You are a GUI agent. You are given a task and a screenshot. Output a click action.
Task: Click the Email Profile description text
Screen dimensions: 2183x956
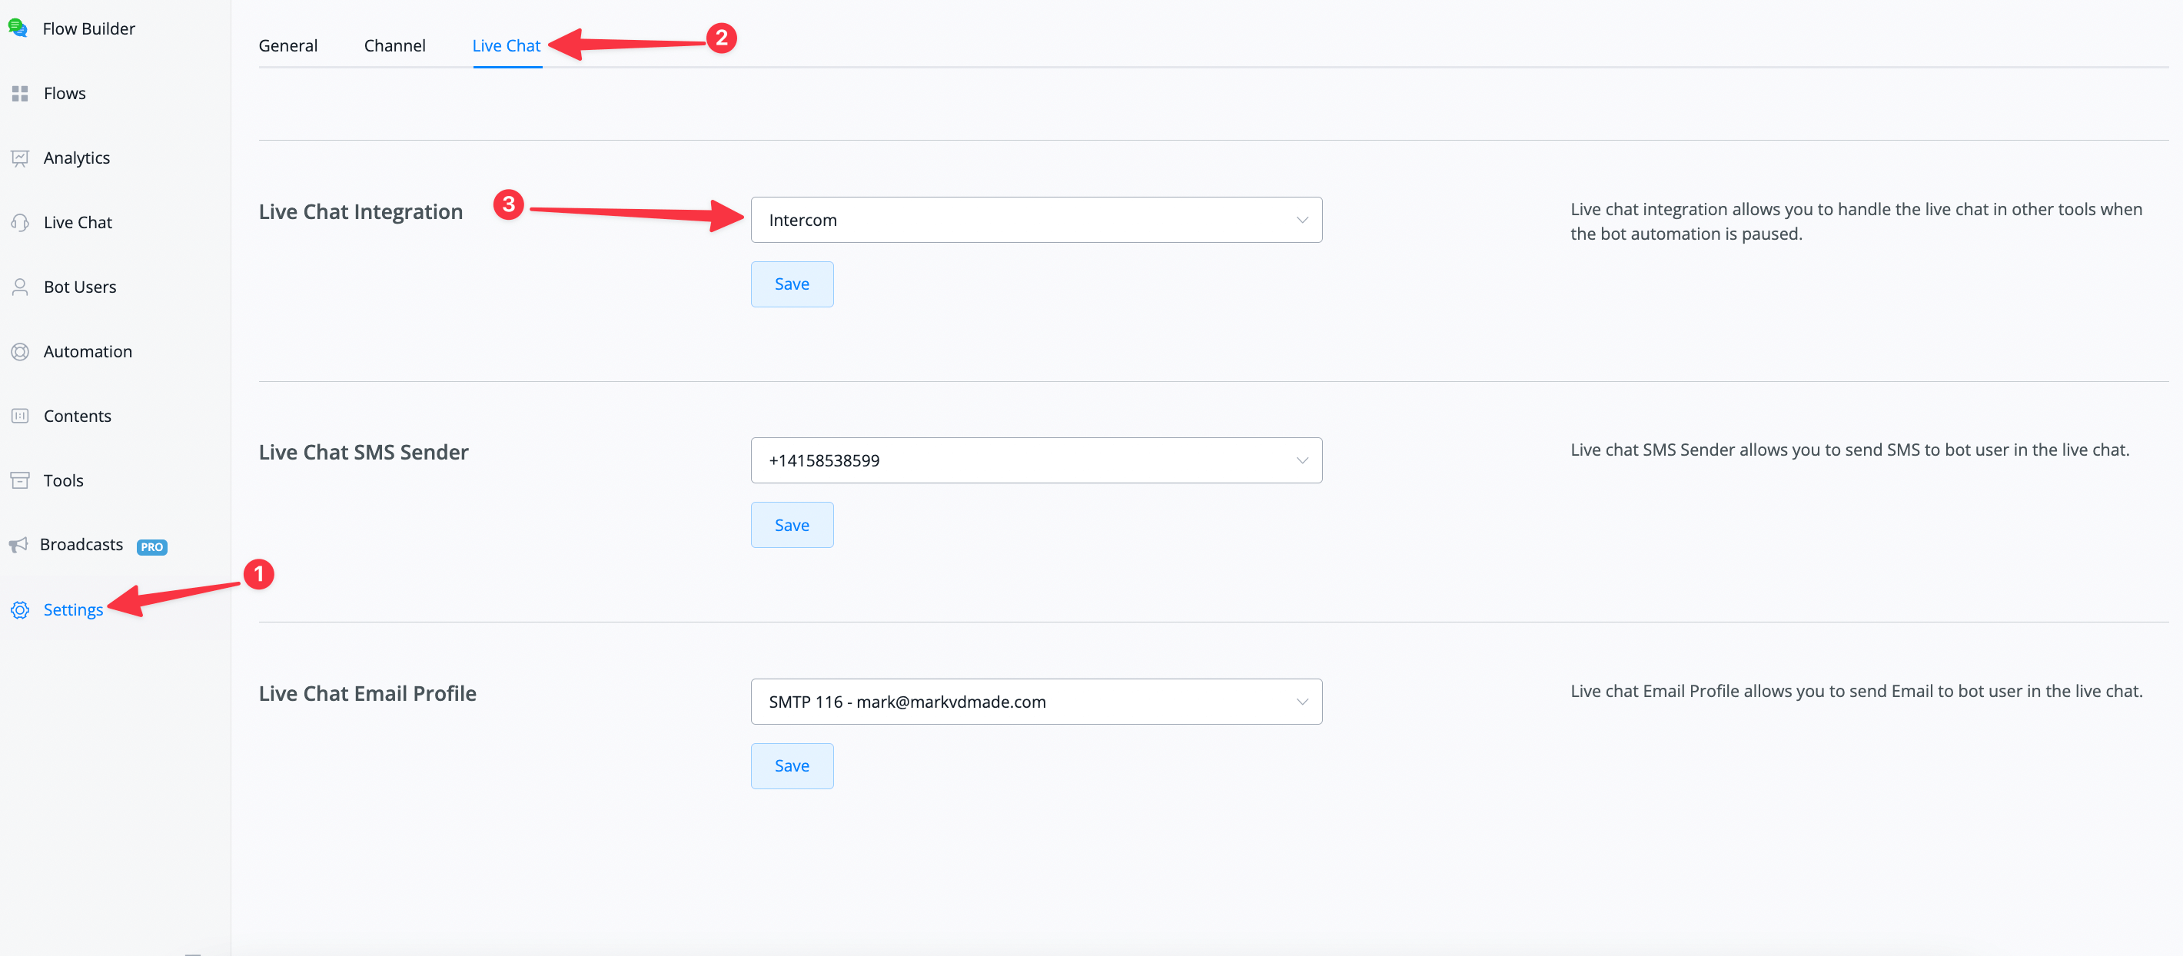pyautogui.click(x=1857, y=691)
